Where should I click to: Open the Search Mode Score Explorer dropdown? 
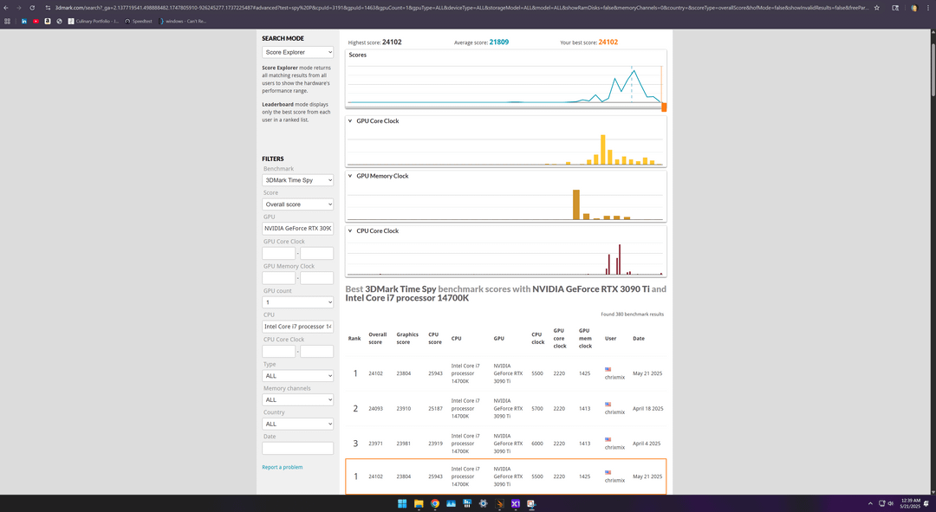(x=297, y=52)
